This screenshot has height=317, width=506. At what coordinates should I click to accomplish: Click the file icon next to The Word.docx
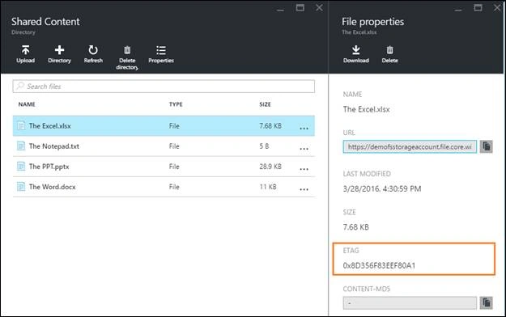(21, 186)
